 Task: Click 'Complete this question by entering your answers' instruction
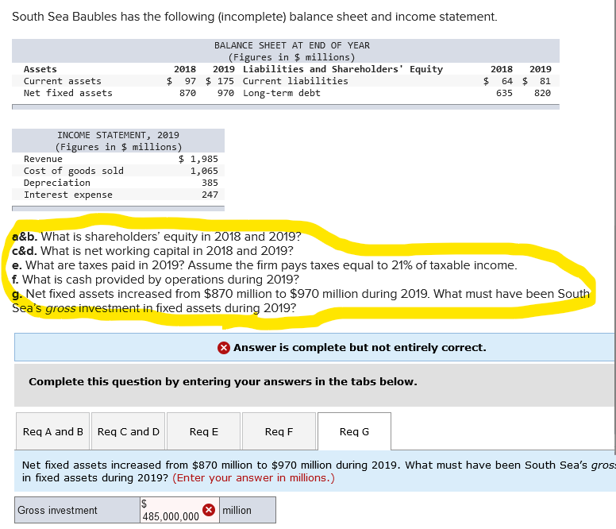223,381
